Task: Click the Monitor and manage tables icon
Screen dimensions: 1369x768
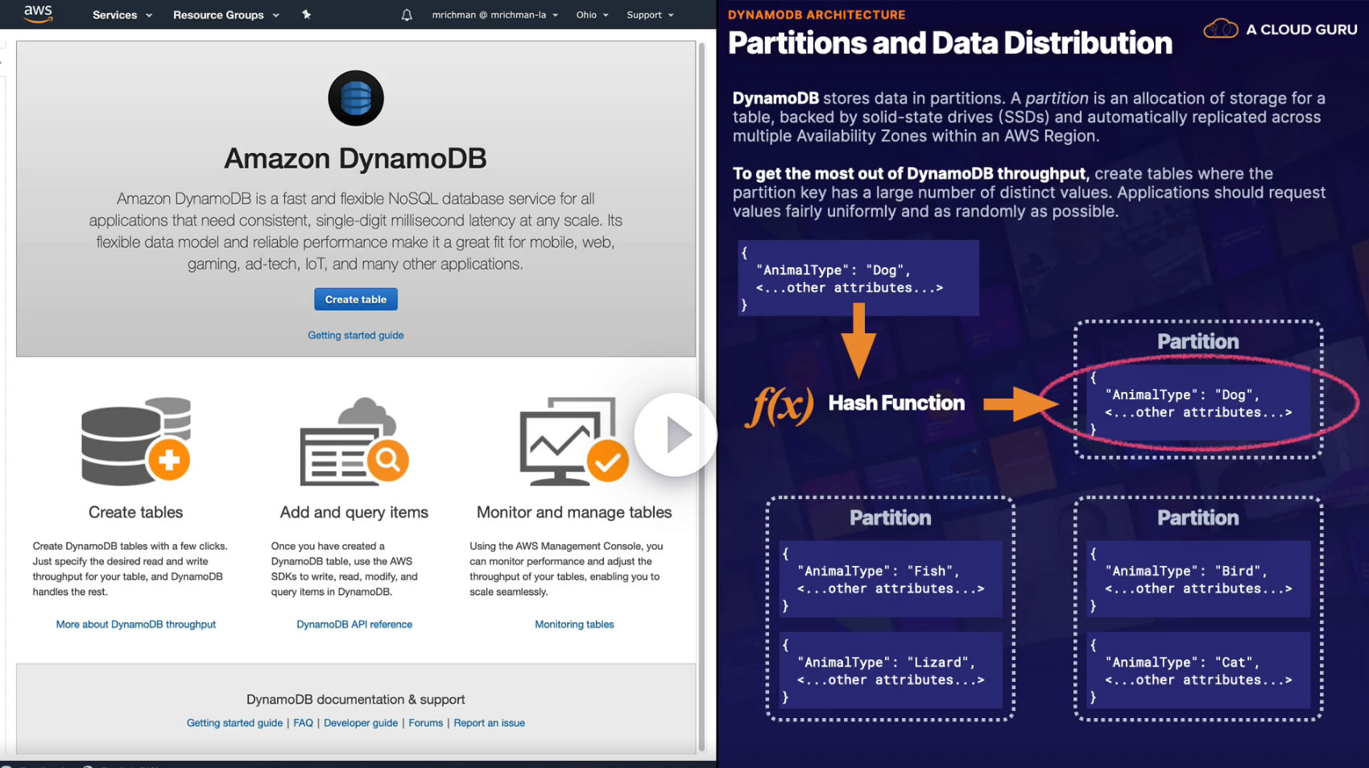Action: pos(574,441)
